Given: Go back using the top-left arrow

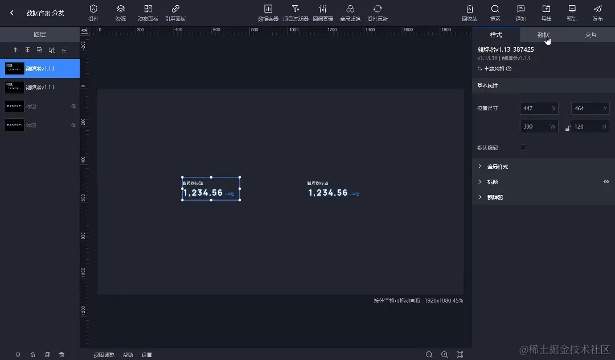Looking at the screenshot, I should click(x=12, y=13).
